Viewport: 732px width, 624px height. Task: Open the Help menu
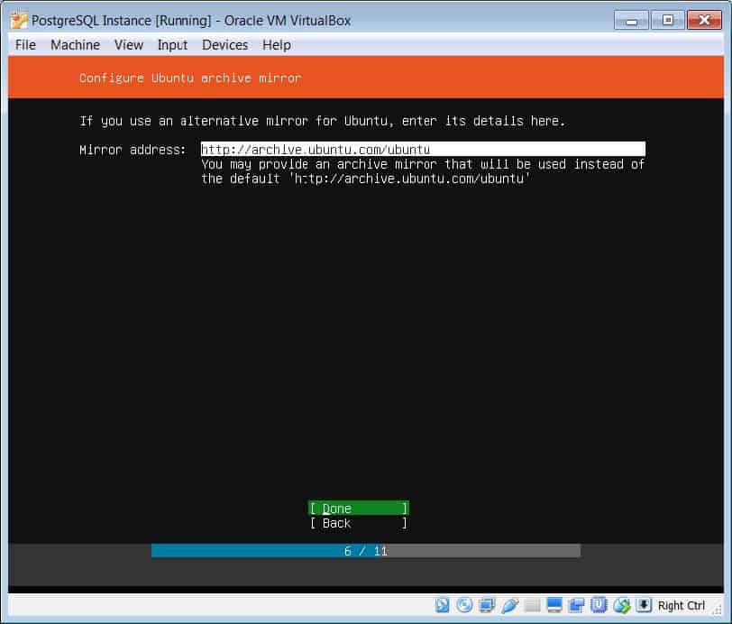pyautogui.click(x=277, y=45)
